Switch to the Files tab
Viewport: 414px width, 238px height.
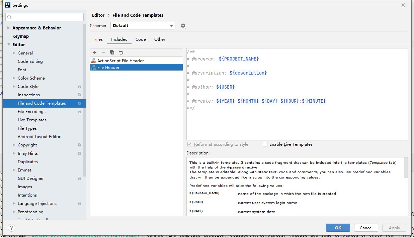point(98,39)
